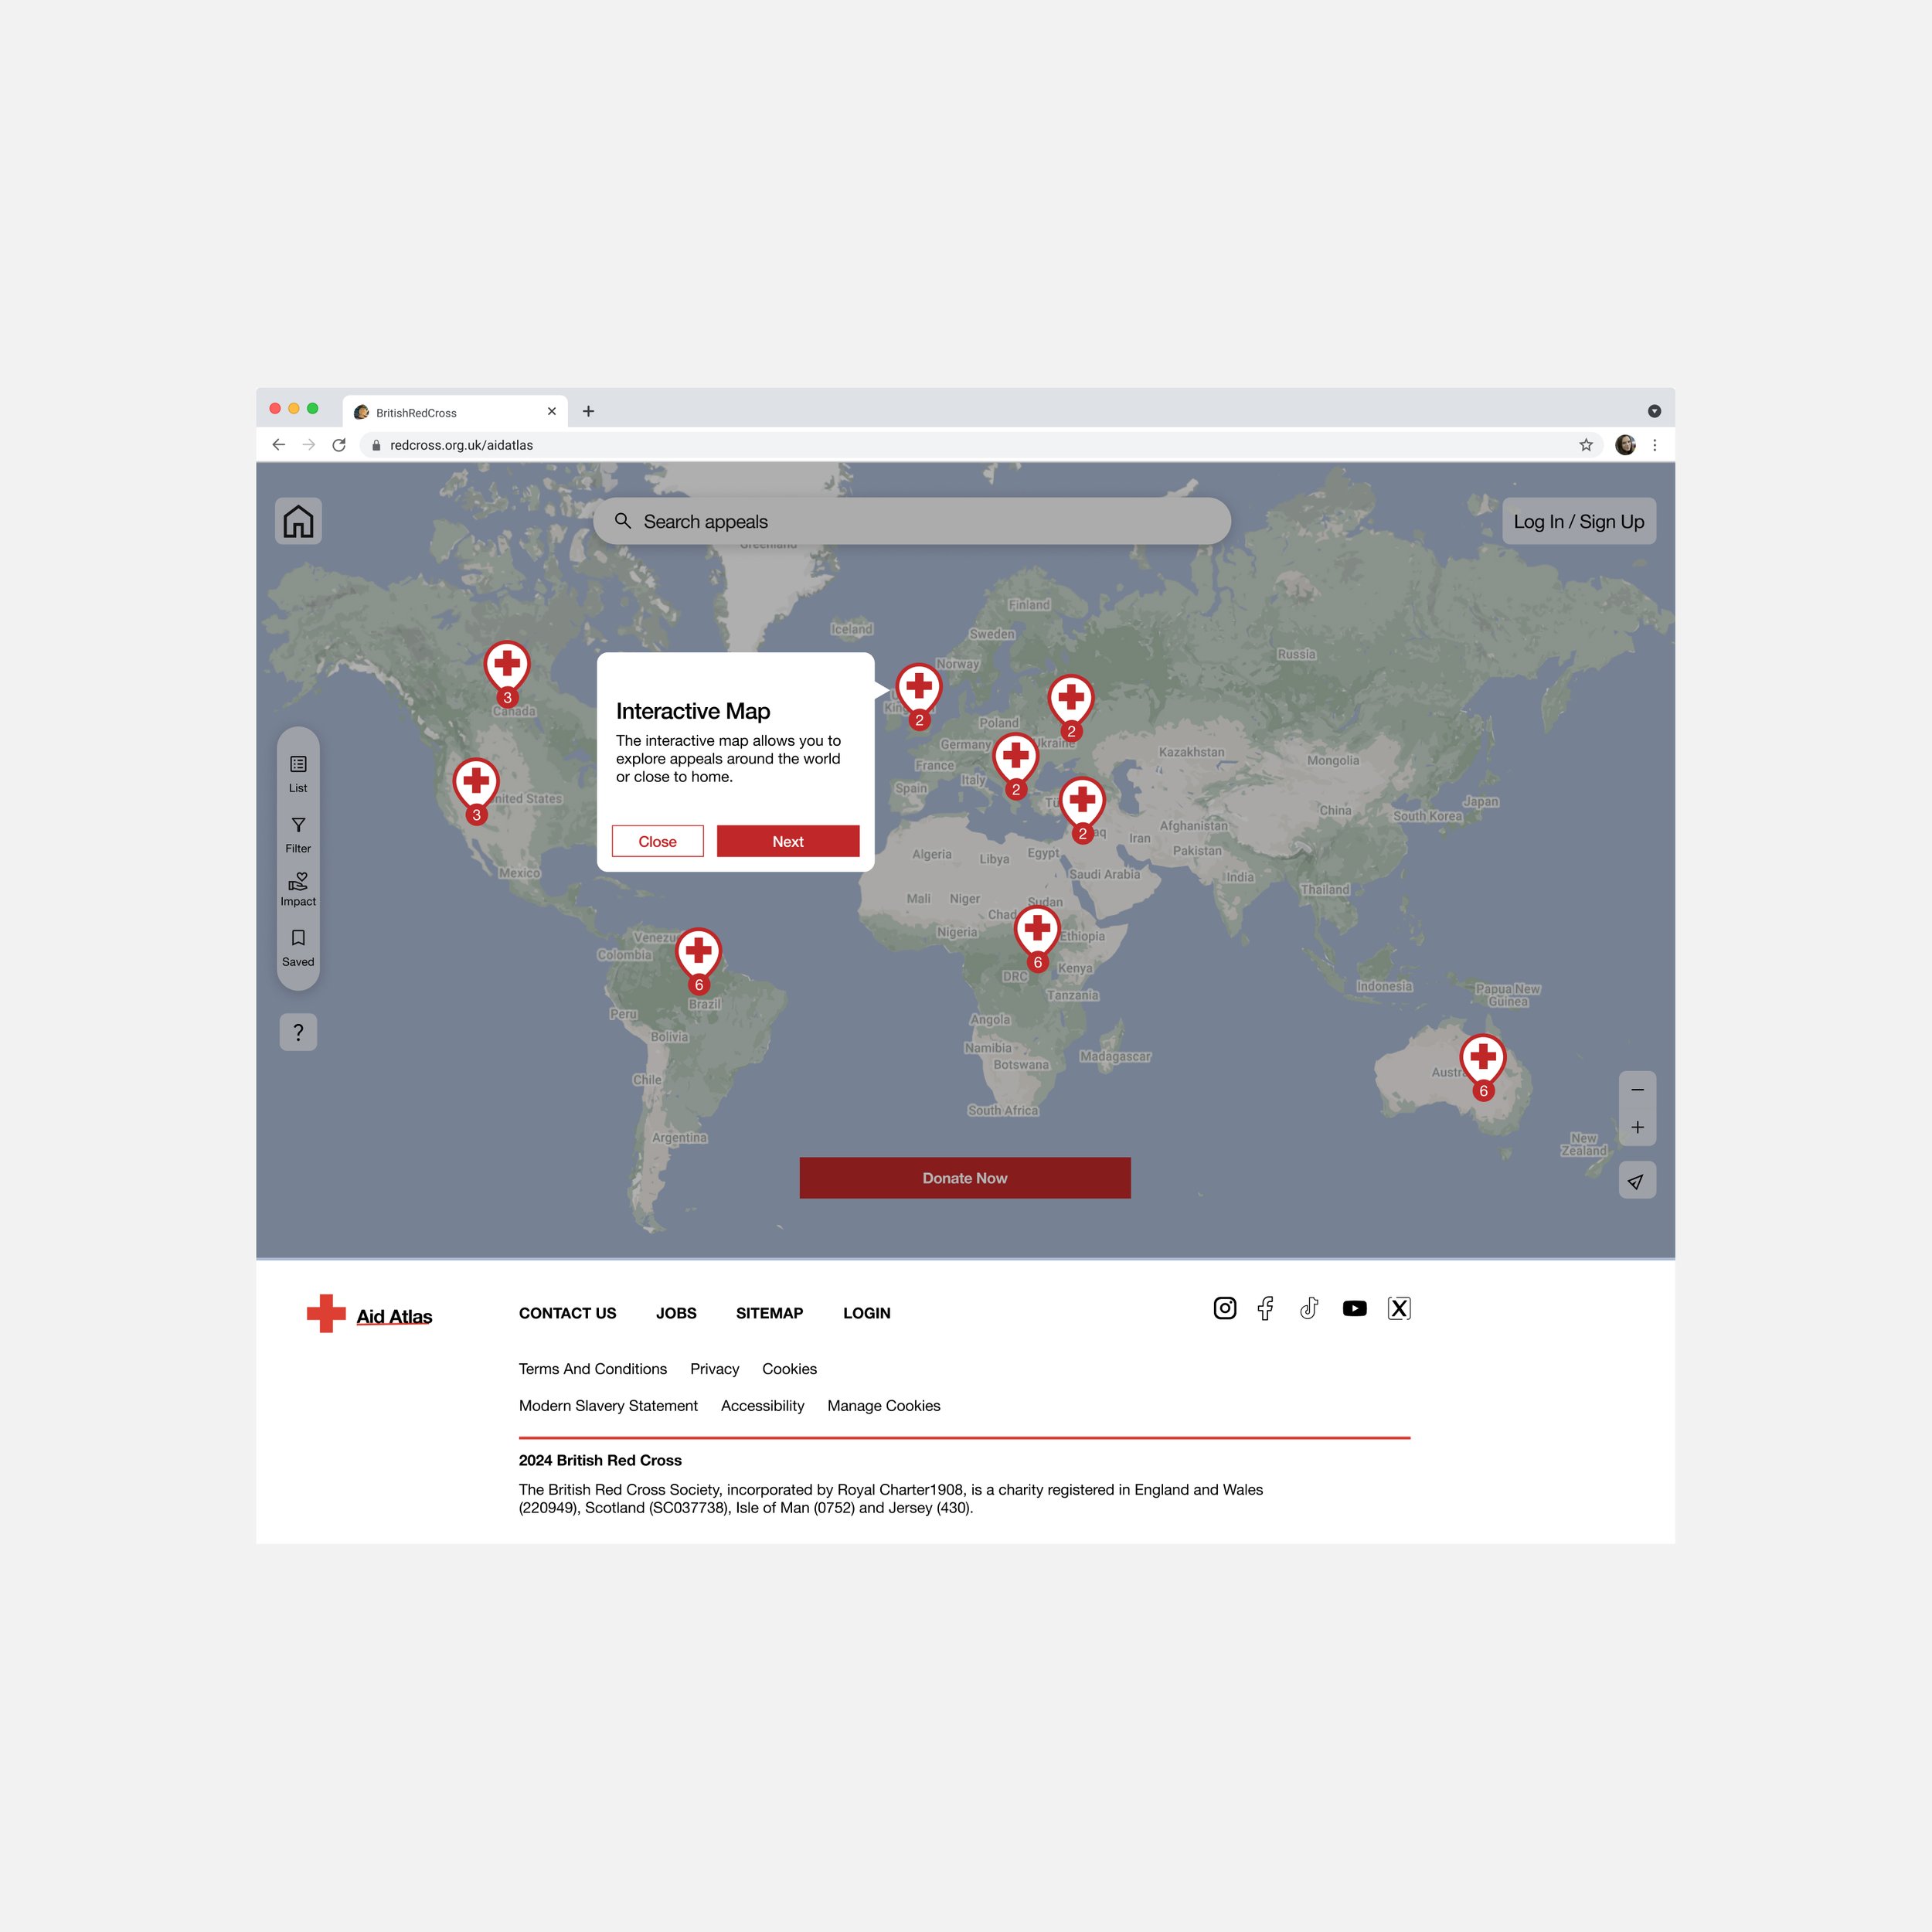Click the Home icon on map
Viewport: 1932px width, 1932px height.
pos(298,521)
